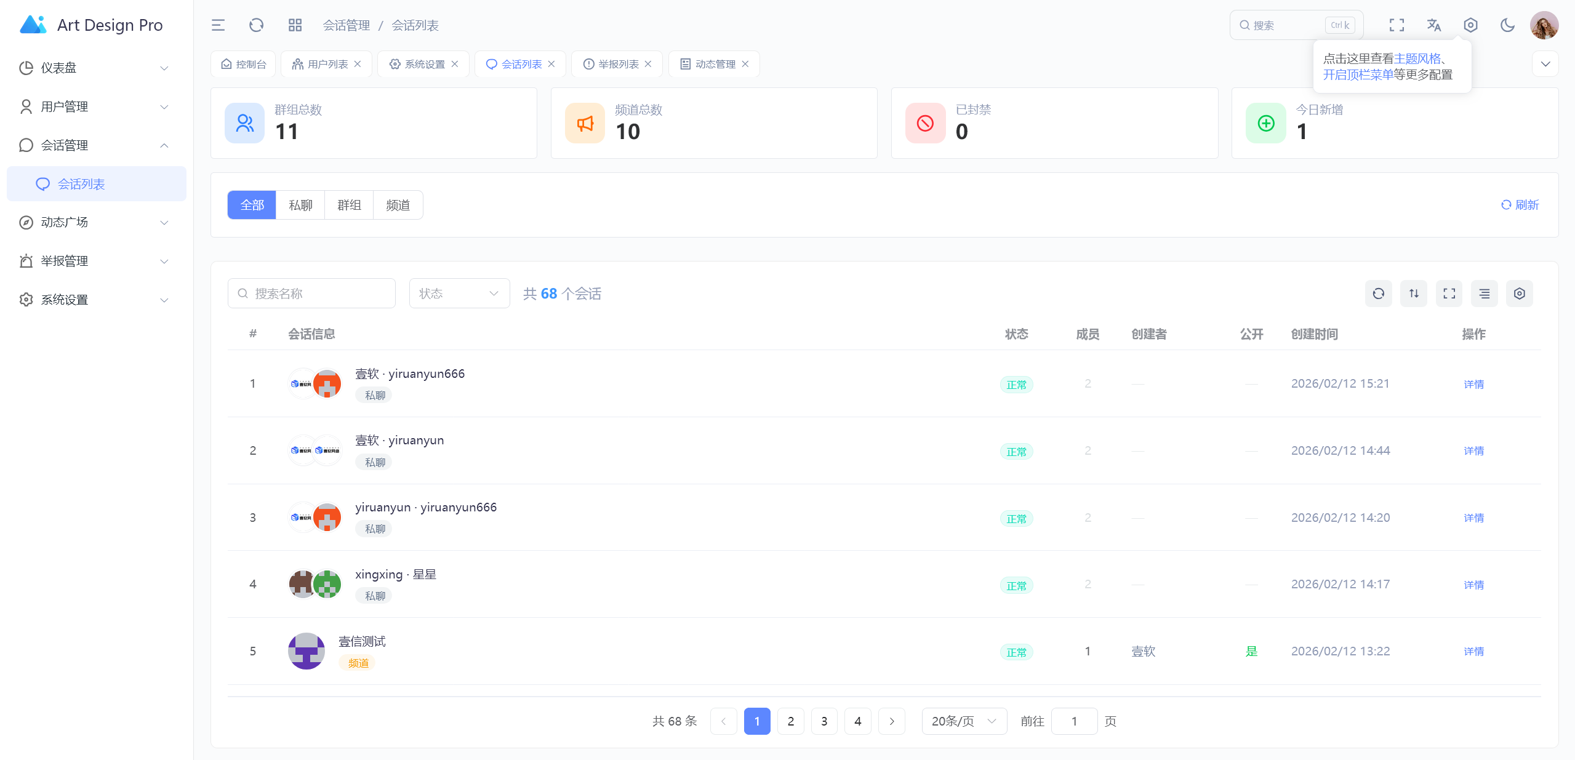Open 详情 for 壹信测试 conversation
The image size is (1575, 760).
coord(1473,651)
